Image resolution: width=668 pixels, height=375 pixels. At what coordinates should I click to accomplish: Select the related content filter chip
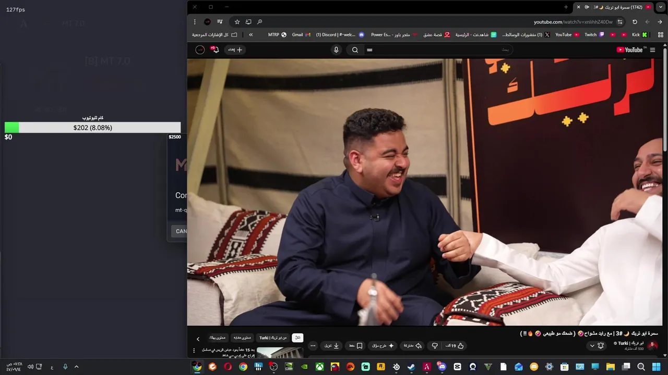242,338
